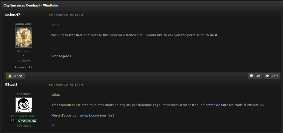Click the message line starting Wishing to translate
The width and height of the screenshot is (283, 133).
click(134, 35)
